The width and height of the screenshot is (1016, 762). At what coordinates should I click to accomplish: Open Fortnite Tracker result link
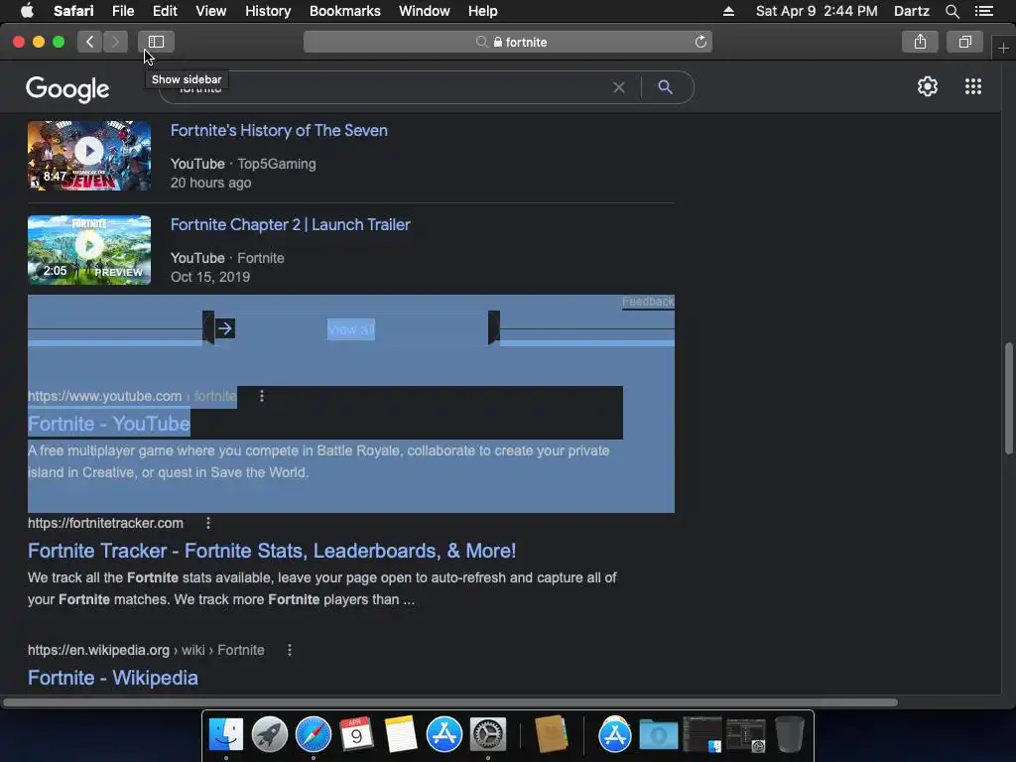pyautogui.click(x=272, y=551)
